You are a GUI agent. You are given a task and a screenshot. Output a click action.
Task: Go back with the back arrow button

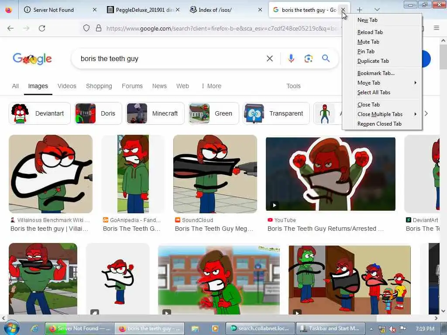10,28
